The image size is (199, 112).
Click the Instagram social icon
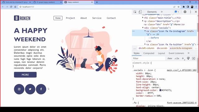19,89
